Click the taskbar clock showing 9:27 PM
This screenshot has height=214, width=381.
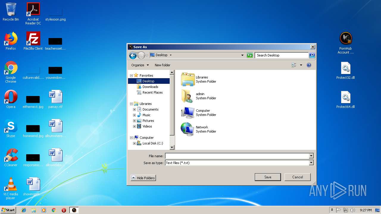tap(366, 210)
